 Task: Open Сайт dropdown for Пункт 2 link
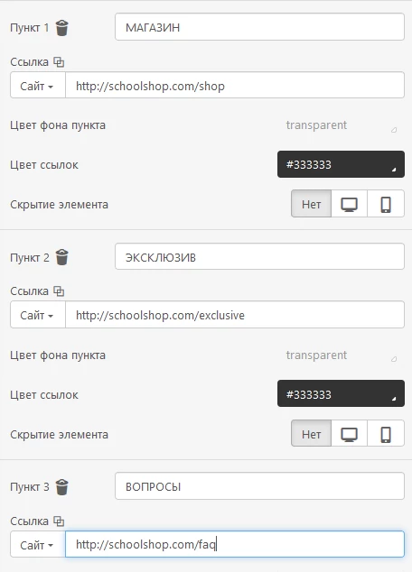coord(38,315)
